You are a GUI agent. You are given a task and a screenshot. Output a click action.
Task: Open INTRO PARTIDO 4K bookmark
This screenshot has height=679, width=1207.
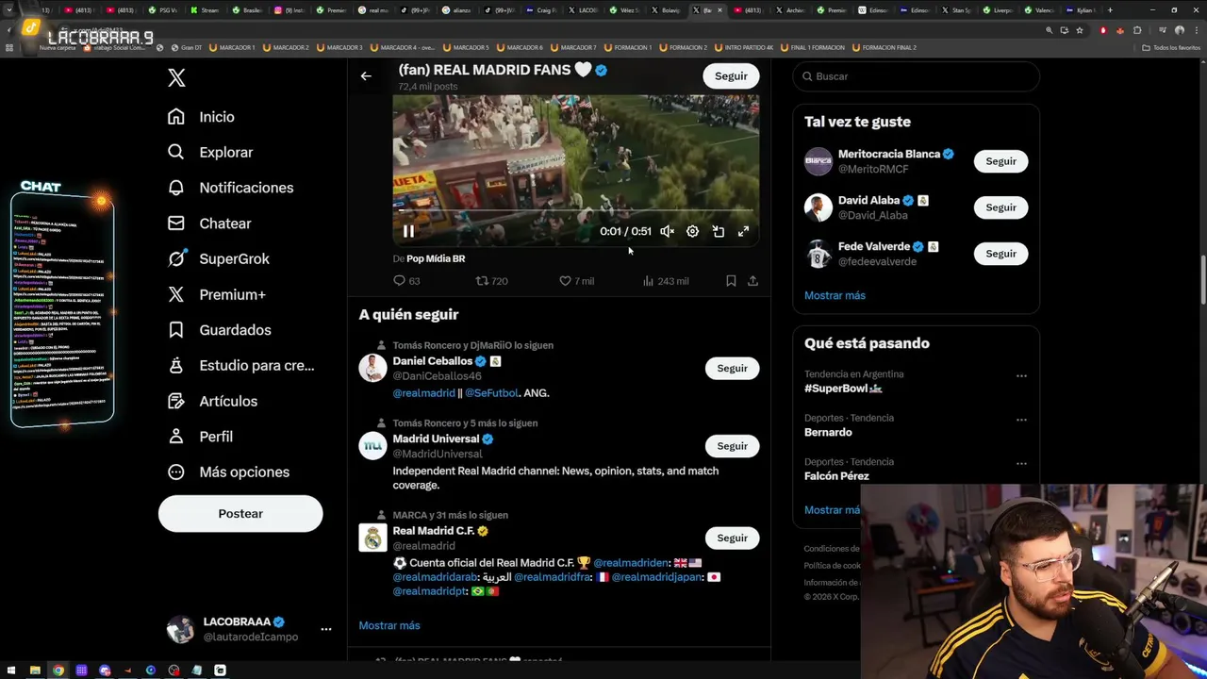(744, 47)
